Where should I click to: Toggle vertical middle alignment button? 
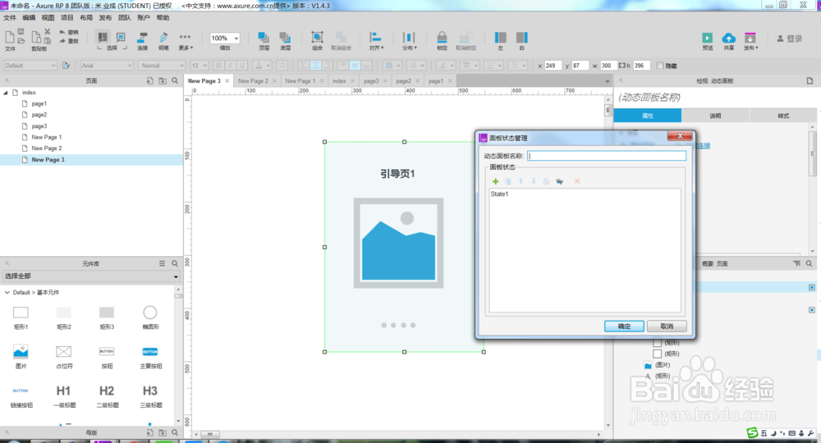pos(355,66)
